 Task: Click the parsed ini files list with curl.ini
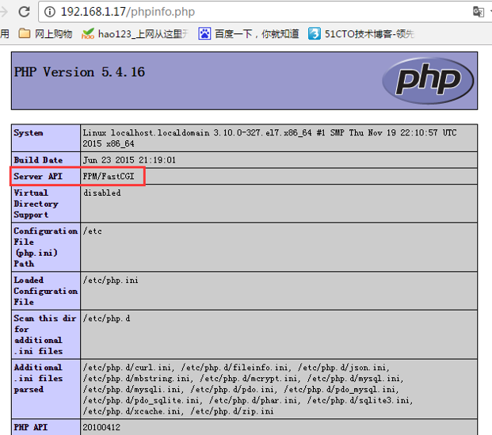point(248,389)
